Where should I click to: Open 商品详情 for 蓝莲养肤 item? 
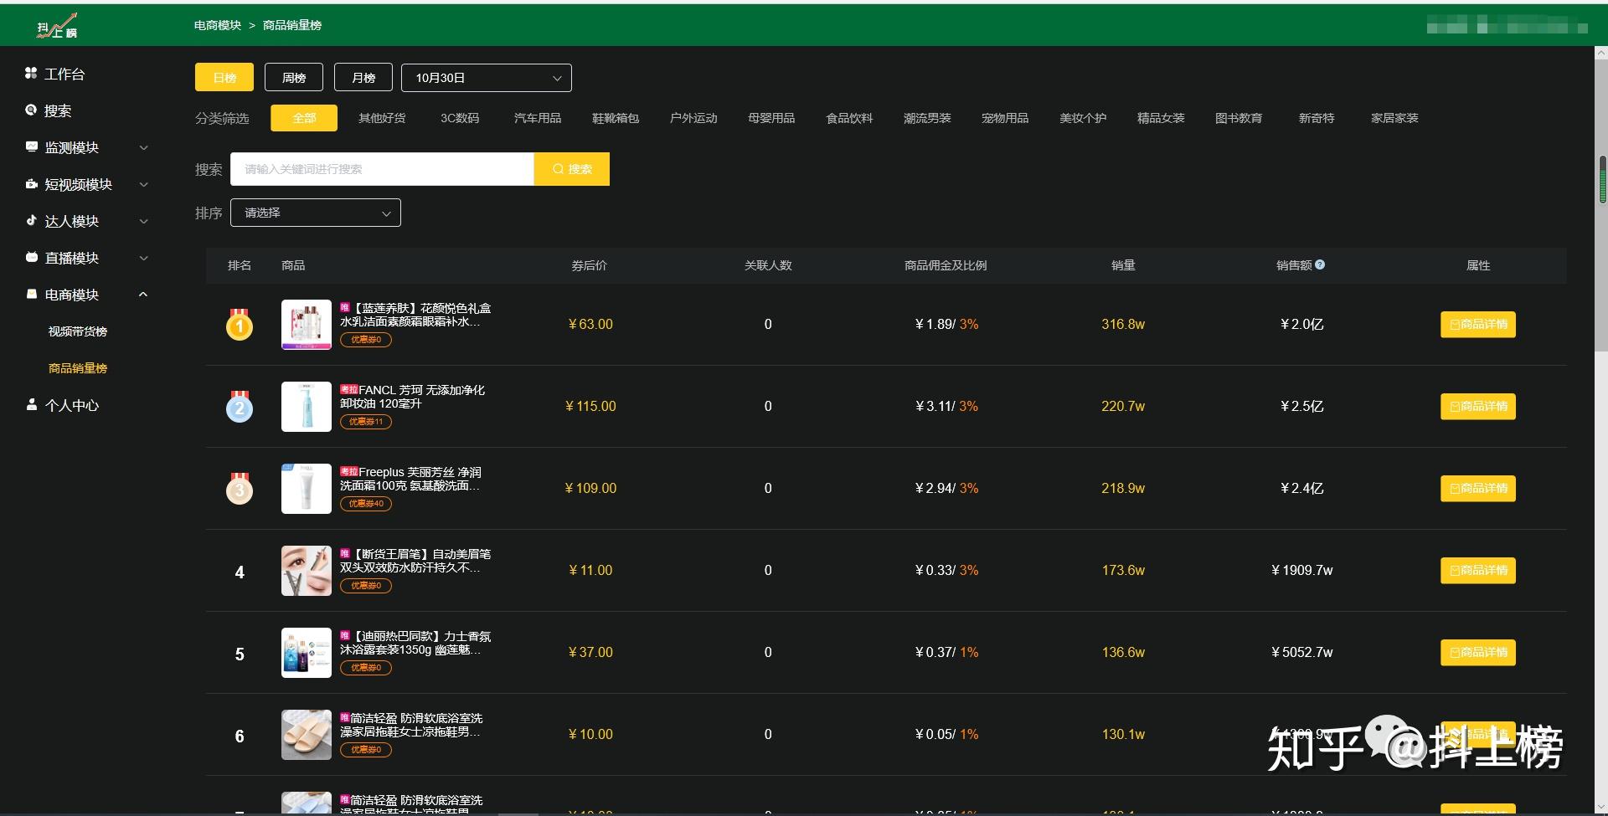[x=1478, y=325]
